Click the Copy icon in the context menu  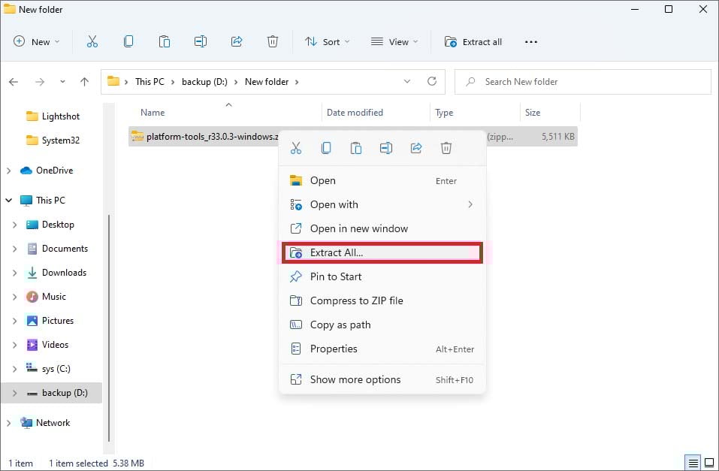[326, 148]
